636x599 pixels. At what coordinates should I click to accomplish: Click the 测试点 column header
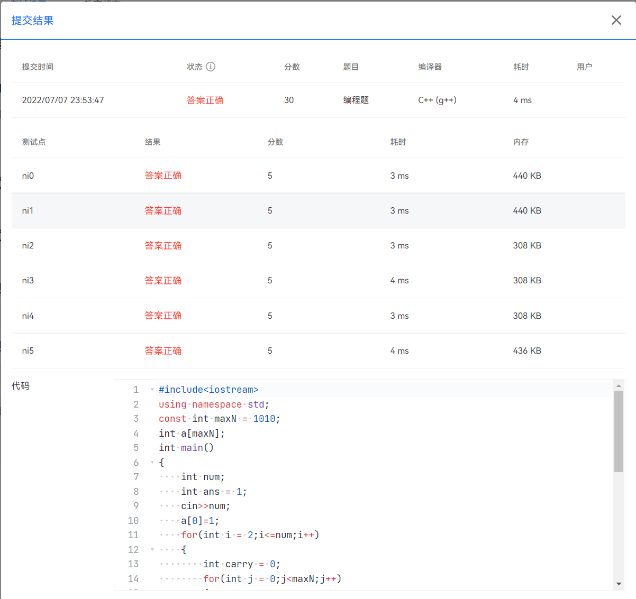click(34, 142)
